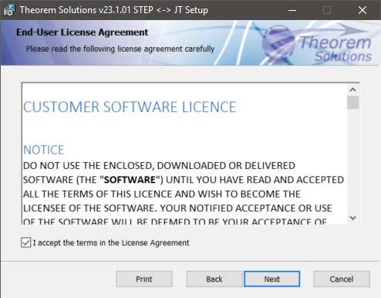Image resolution: width=381 pixels, height=298 pixels.
Task: Minimize the setup window
Action: (292, 10)
